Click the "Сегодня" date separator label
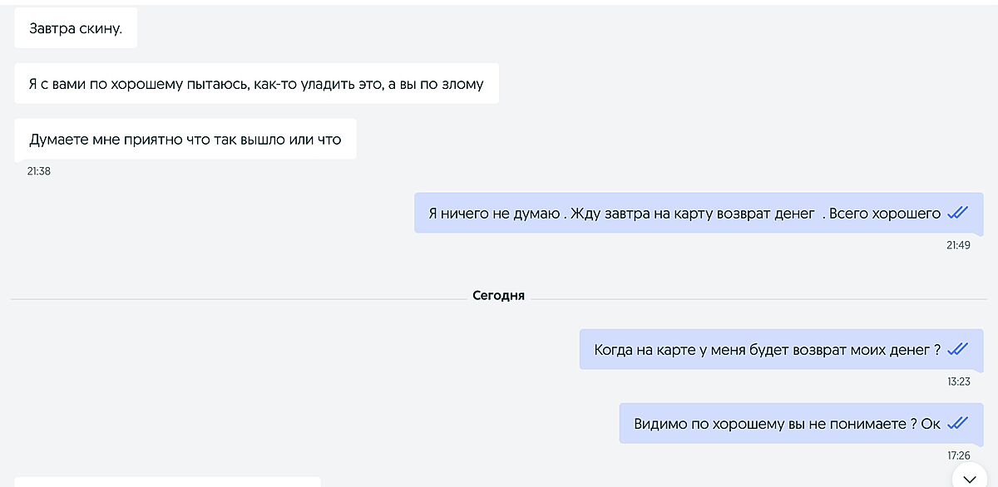Image resolution: width=998 pixels, height=487 pixels. click(498, 296)
